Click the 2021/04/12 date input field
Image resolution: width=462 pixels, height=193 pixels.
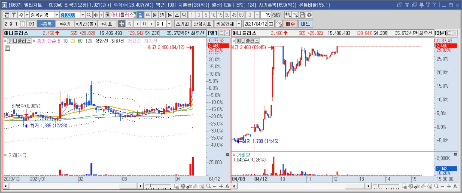pyautogui.click(x=256, y=24)
